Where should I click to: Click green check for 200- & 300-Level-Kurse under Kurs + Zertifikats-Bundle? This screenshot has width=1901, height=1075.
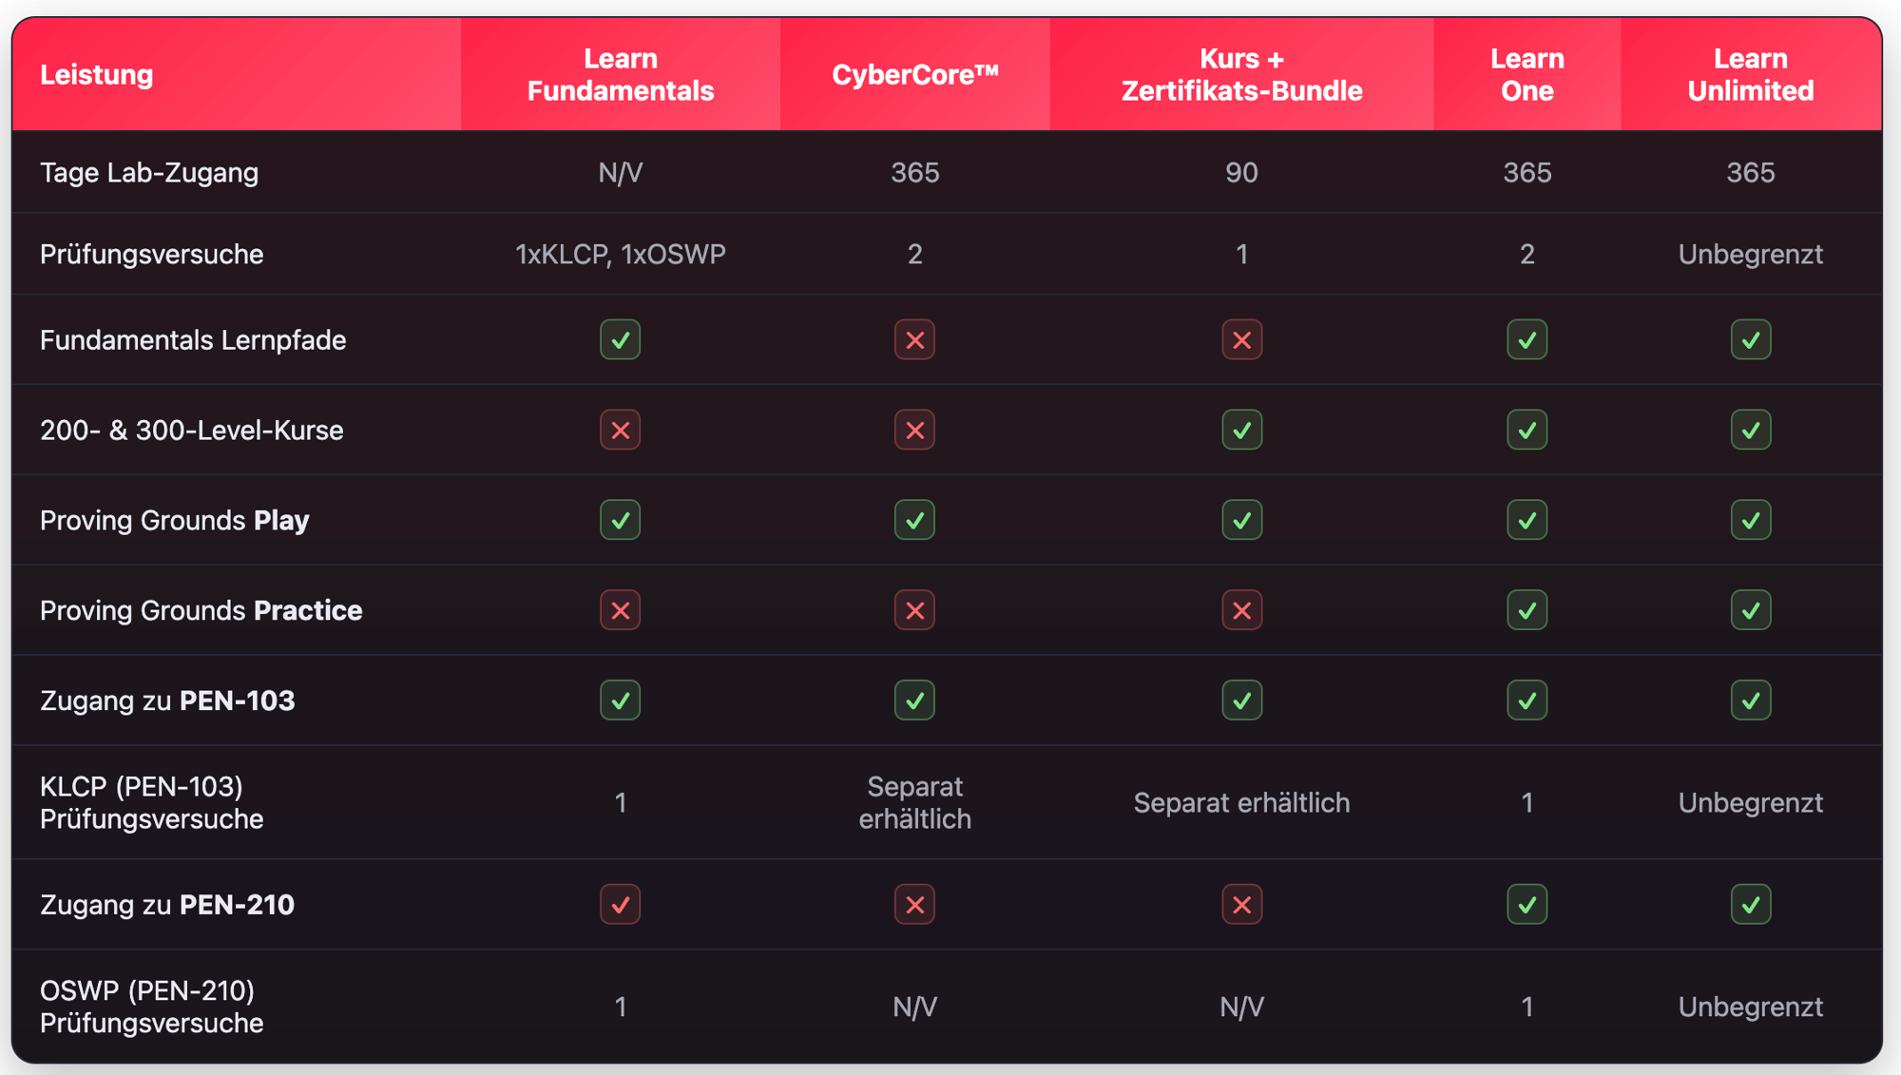tap(1241, 430)
